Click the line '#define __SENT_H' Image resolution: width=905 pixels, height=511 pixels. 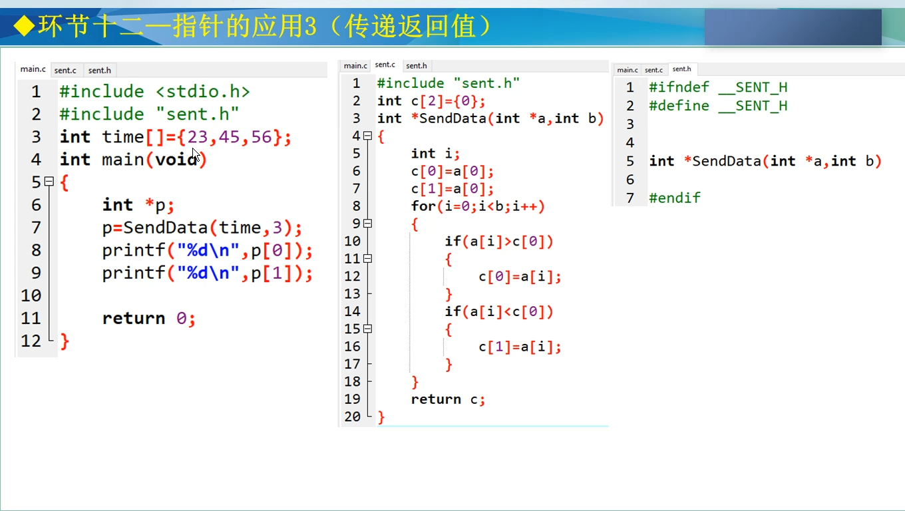[719, 106]
